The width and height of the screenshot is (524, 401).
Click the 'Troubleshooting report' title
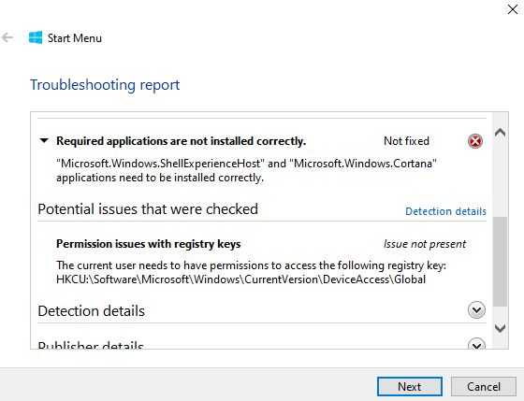(105, 85)
